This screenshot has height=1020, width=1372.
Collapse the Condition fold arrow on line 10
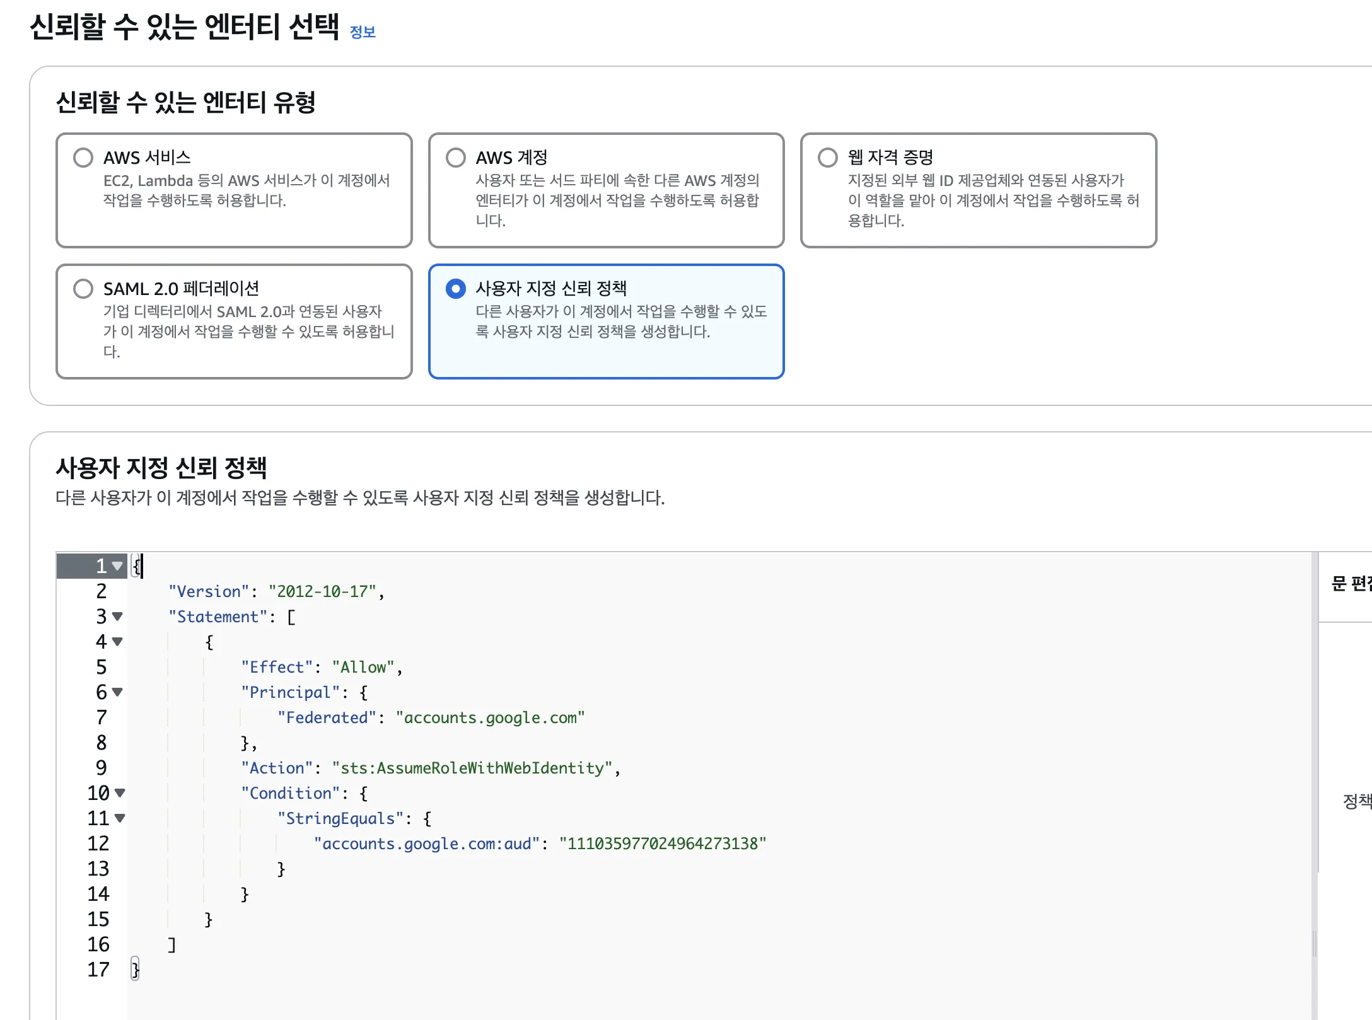coord(120,793)
